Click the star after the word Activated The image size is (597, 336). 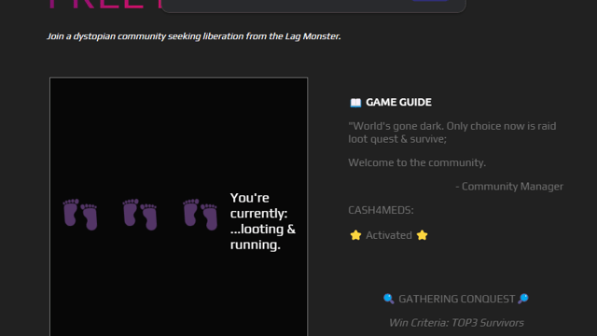coord(422,235)
